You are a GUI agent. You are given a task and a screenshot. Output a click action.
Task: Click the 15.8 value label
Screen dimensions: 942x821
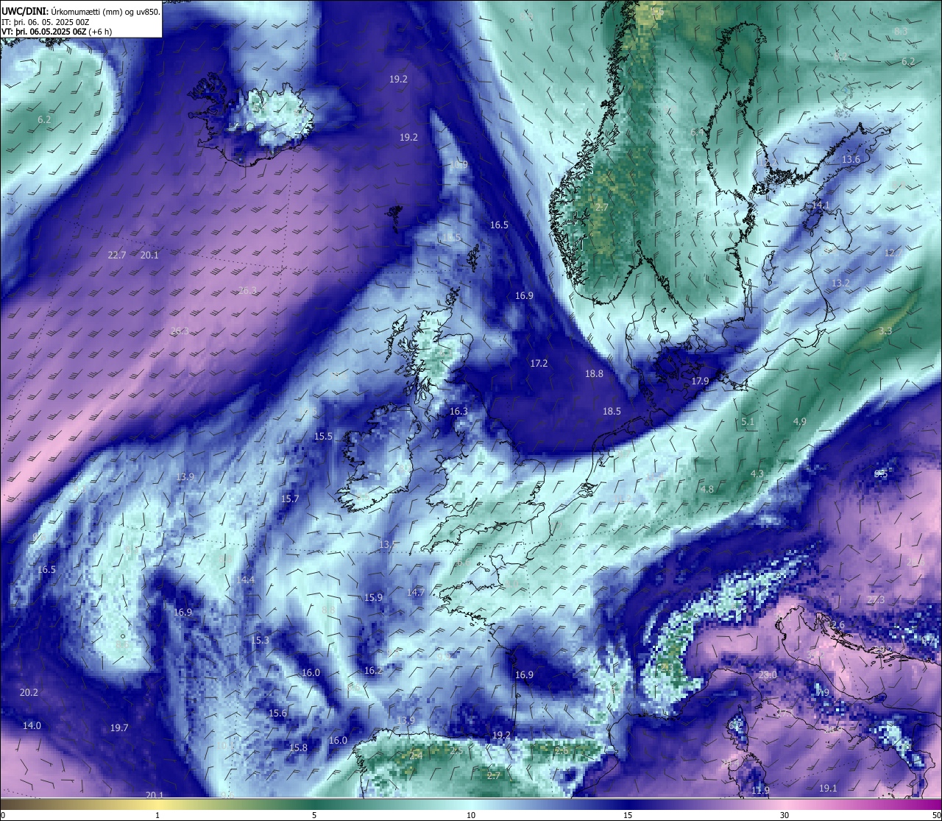[298, 748]
